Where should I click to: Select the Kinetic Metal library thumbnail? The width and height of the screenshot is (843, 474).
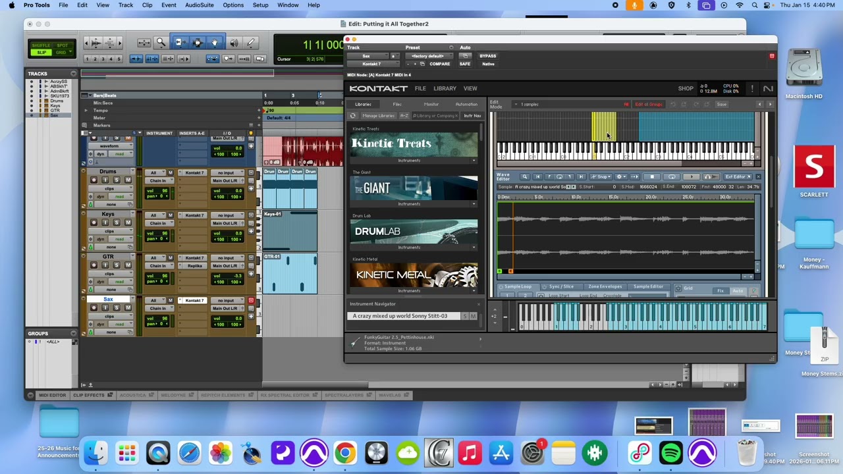click(414, 275)
